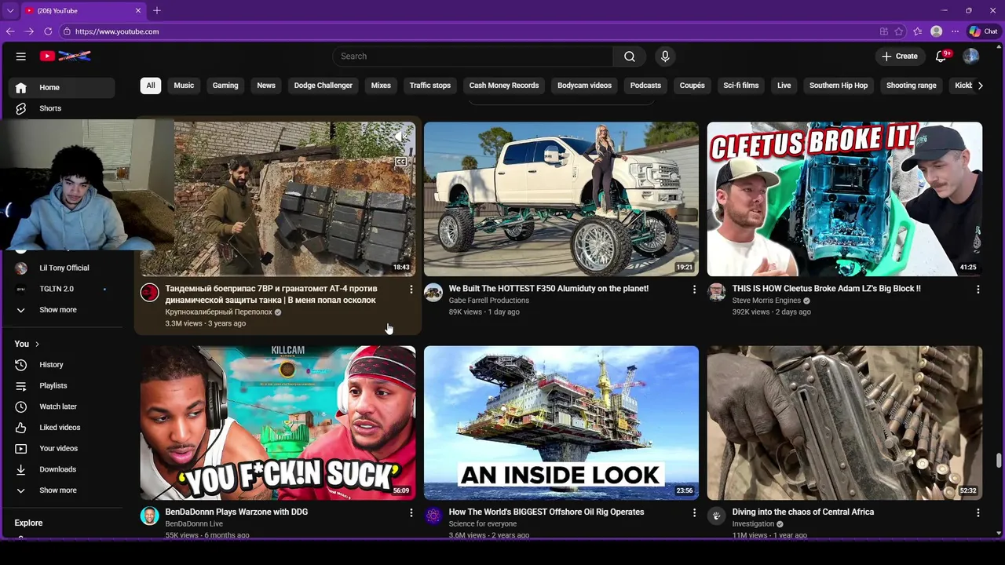Show more category chips with the arrow
Image resolution: width=1005 pixels, height=565 pixels.
click(x=980, y=86)
